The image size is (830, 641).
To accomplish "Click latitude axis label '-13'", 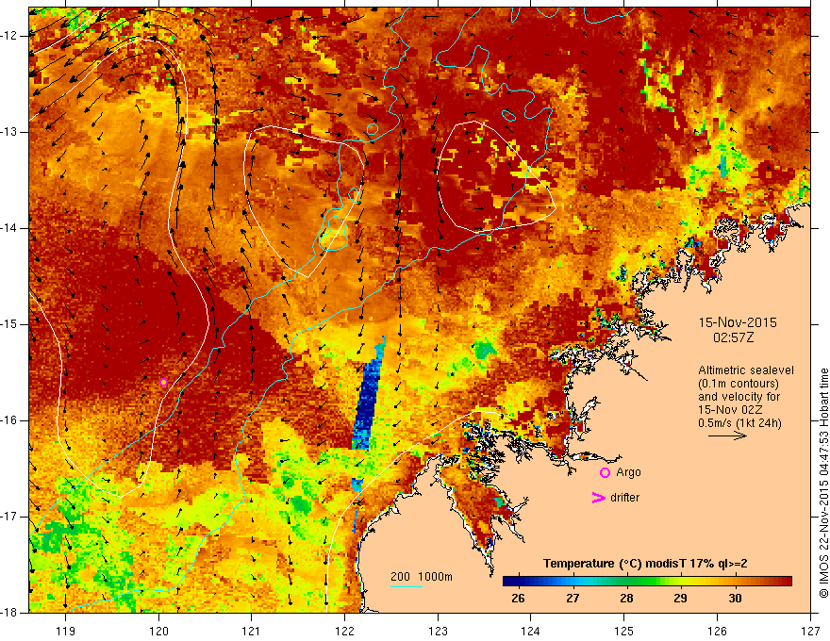I will 9,132.
